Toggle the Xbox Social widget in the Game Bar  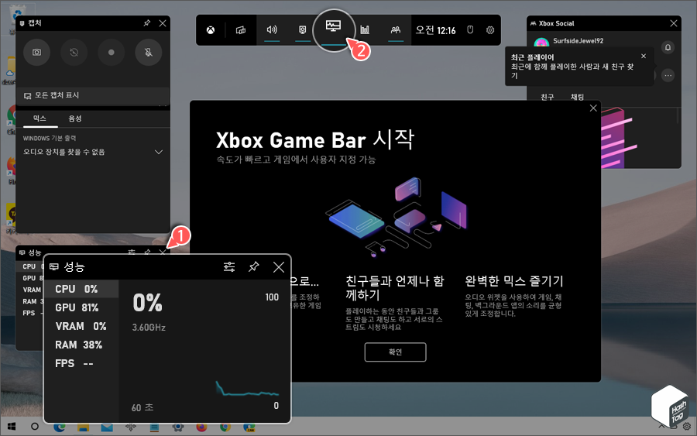tap(395, 29)
